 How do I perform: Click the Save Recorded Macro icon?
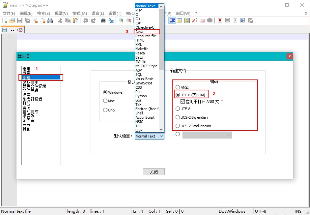pyautogui.click(x=250, y=20)
